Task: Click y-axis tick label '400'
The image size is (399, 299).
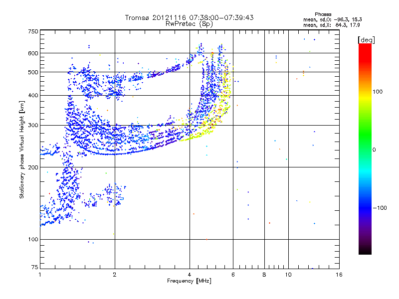Action: tap(33, 96)
